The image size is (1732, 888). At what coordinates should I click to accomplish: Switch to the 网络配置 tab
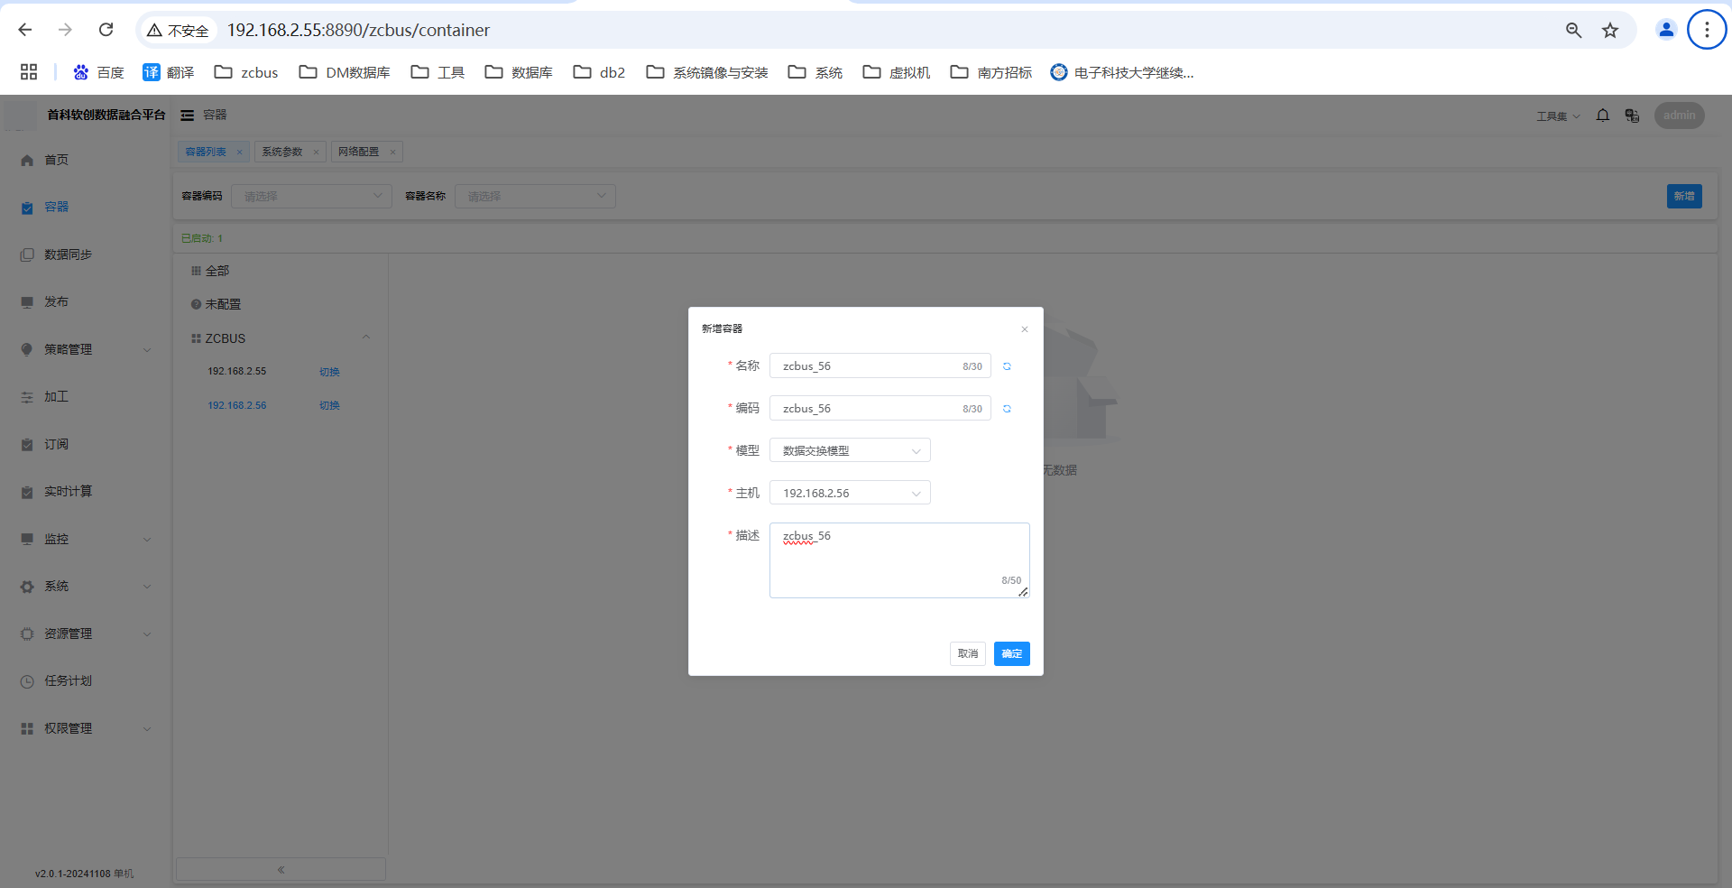click(359, 152)
